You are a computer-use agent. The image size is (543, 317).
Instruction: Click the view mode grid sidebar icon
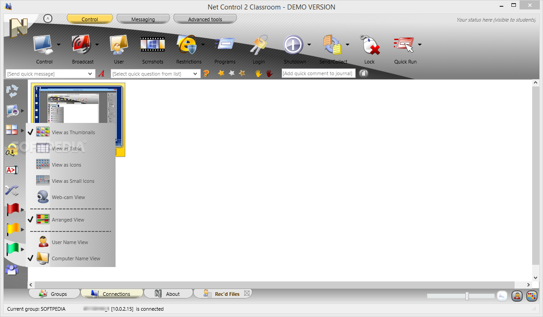[x=12, y=130]
